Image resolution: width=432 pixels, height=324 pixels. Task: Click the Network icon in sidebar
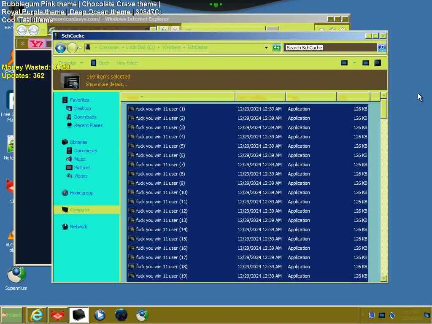[x=65, y=227]
